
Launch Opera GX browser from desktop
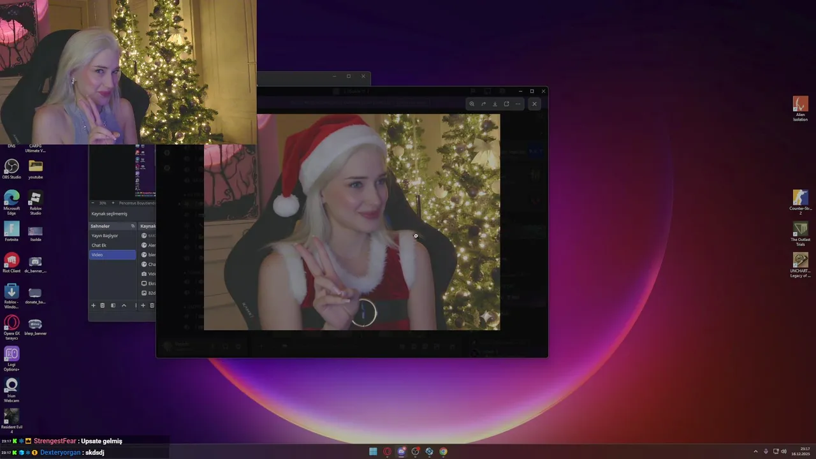point(11,328)
